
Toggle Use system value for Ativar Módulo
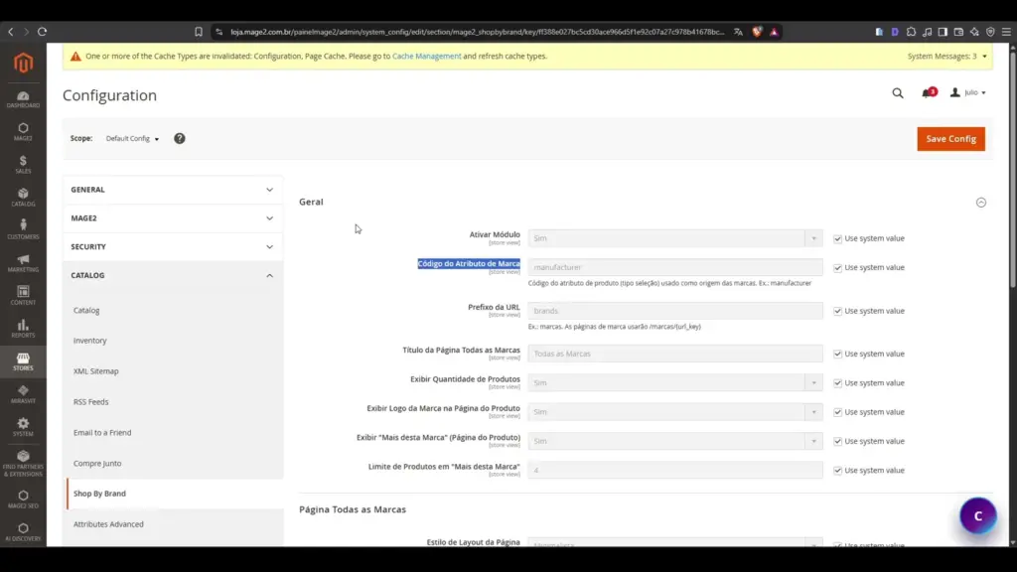click(x=837, y=238)
